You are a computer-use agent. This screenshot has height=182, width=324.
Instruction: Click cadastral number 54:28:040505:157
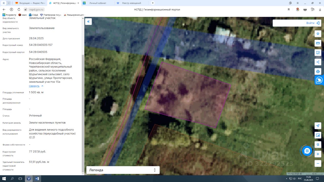(x=41, y=45)
